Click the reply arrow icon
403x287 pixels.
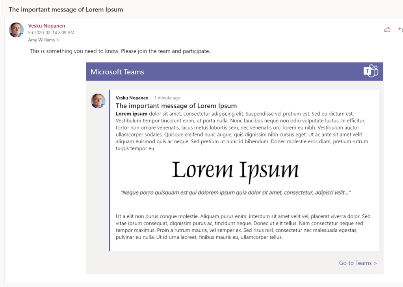click(400, 30)
